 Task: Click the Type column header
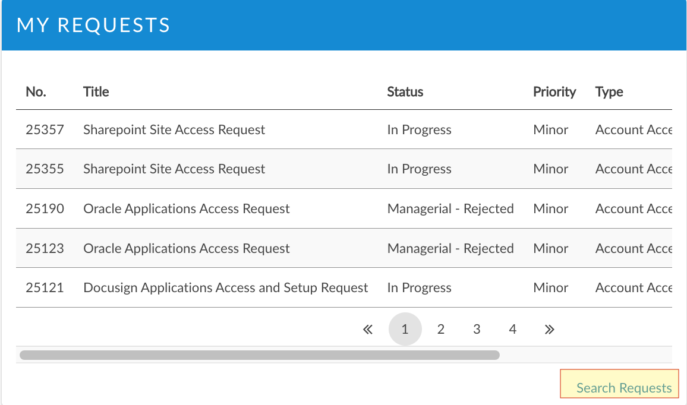[x=609, y=91]
